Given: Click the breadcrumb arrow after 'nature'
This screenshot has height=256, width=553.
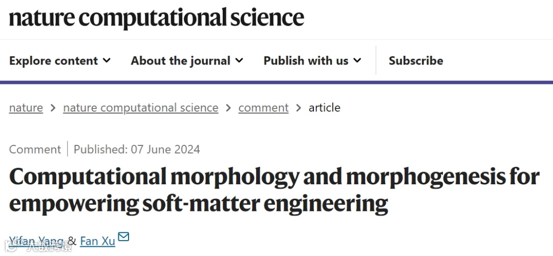Looking at the screenshot, I should click(x=53, y=108).
